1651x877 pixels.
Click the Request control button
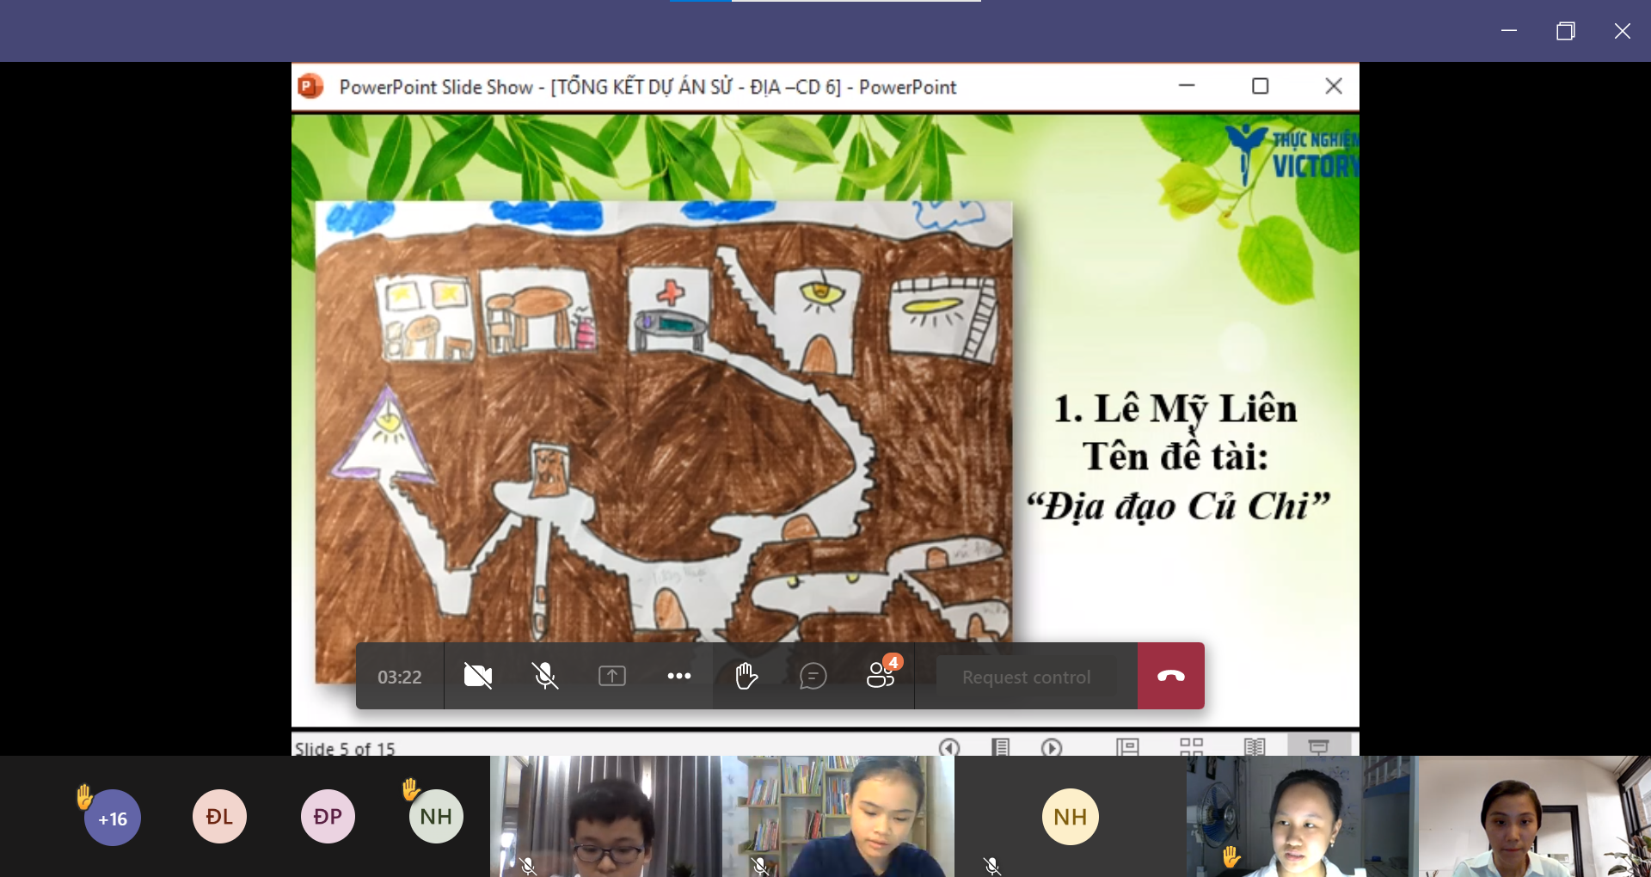tap(1026, 677)
